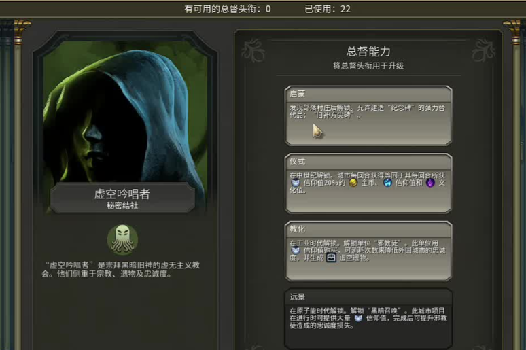
Task: Select the 仪式 promotion card
Action: [x=368, y=183]
